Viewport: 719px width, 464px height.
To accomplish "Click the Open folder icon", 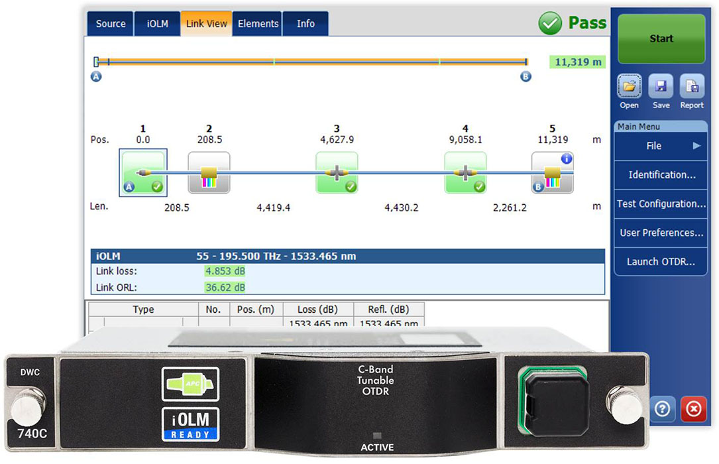I will click(629, 86).
